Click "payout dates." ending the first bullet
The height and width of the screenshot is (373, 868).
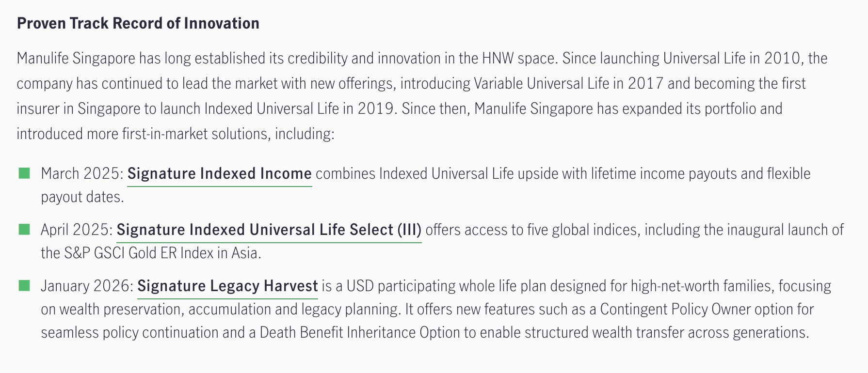tap(82, 197)
